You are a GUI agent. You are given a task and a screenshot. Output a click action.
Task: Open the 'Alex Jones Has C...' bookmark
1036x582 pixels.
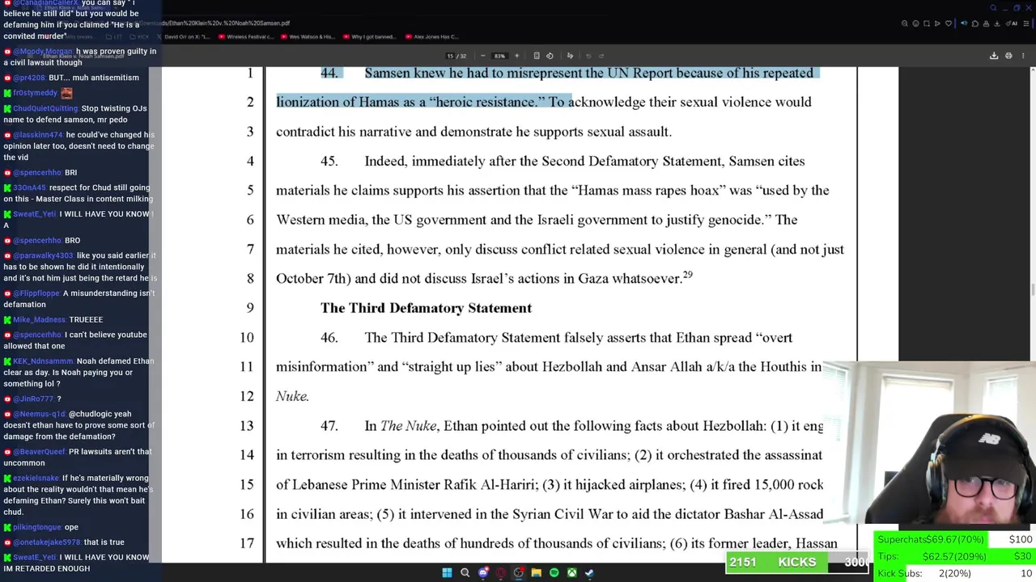[431, 36]
